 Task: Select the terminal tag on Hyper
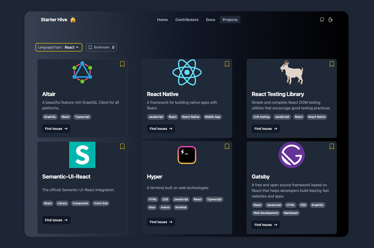181,207
